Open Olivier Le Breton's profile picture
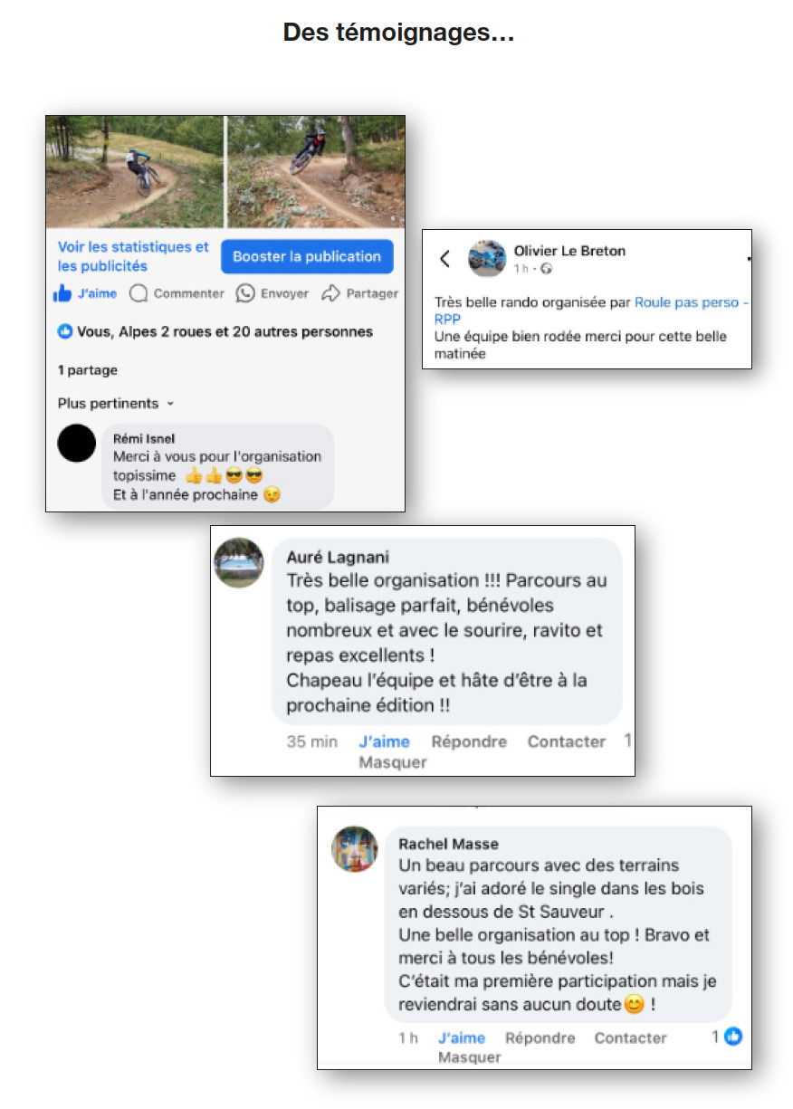 [487, 259]
